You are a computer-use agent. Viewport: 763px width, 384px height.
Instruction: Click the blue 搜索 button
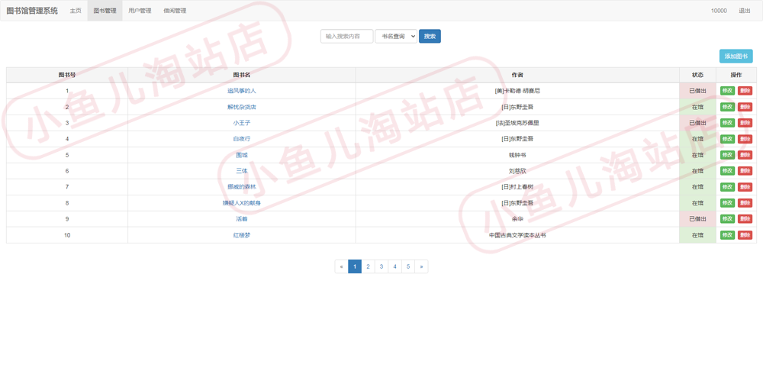pos(430,37)
